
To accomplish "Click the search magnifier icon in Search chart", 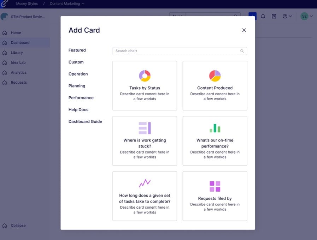I will coord(242,51).
